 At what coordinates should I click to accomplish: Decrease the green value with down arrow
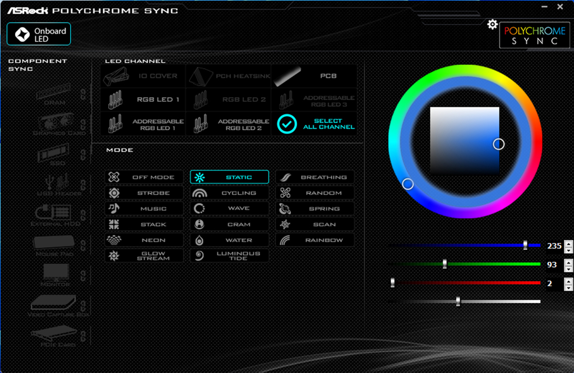click(x=568, y=269)
